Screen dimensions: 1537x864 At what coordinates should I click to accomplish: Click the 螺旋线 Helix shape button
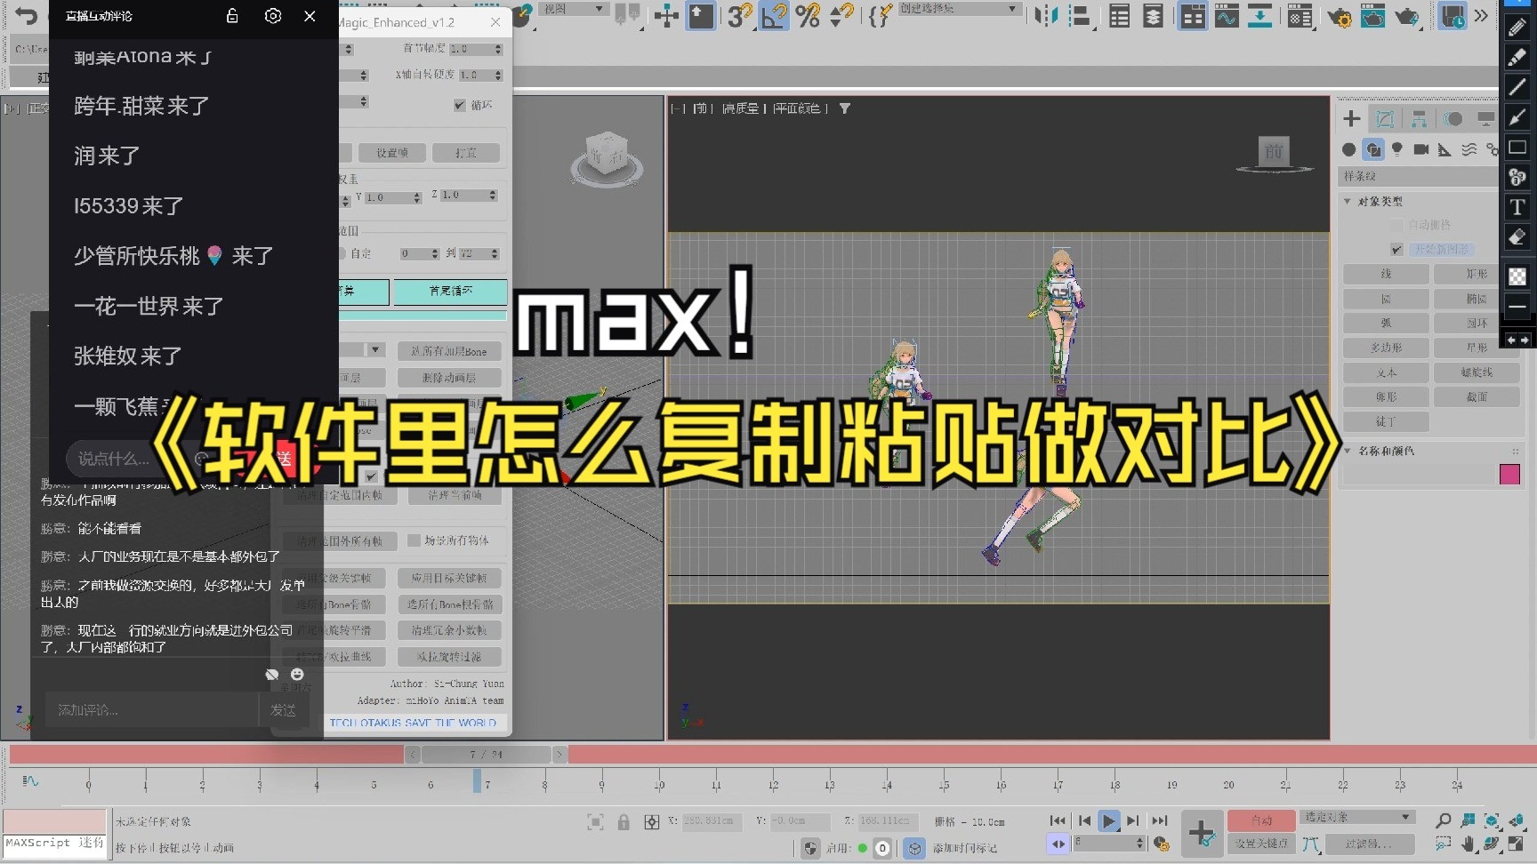tap(1477, 372)
